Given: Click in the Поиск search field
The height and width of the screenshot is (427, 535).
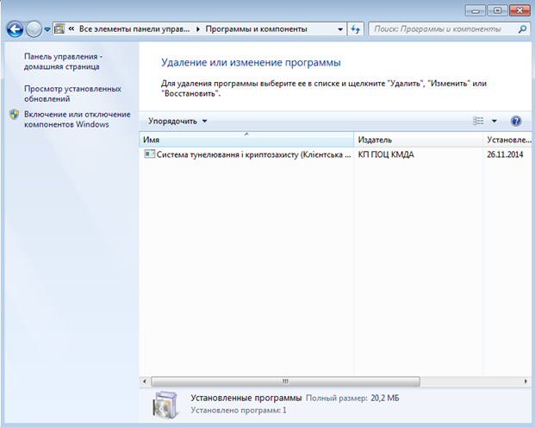Looking at the screenshot, I should point(435,29).
